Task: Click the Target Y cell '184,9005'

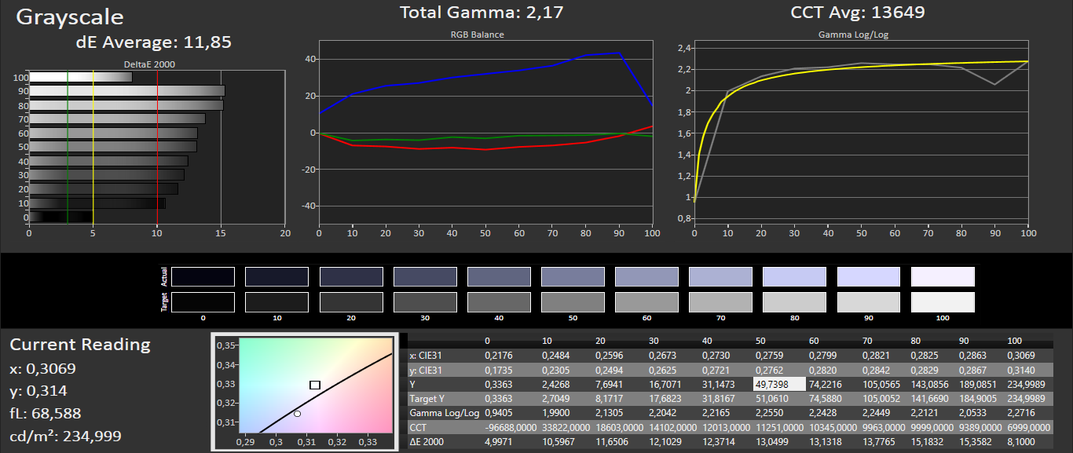Action: (x=976, y=399)
